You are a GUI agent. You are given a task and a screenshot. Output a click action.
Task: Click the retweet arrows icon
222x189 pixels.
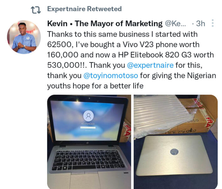36,10
